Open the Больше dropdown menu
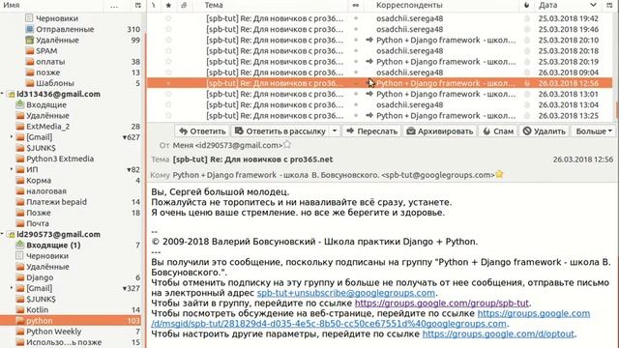 [x=593, y=131]
